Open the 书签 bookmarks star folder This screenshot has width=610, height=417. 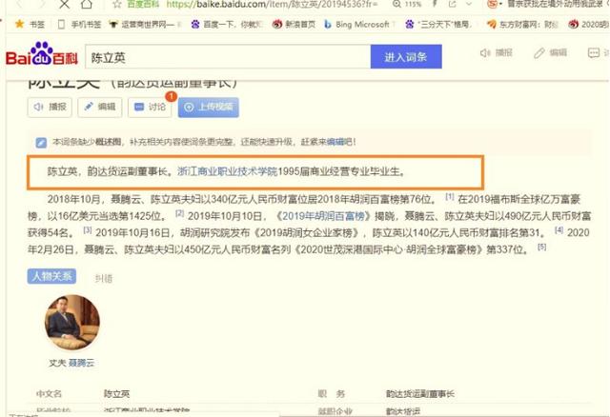click(30, 24)
